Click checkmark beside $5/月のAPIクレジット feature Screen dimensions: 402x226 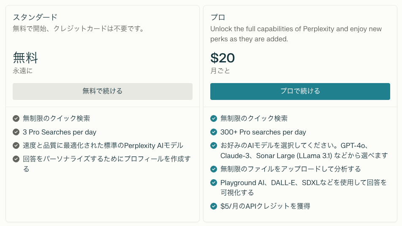click(x=214, y=206)
